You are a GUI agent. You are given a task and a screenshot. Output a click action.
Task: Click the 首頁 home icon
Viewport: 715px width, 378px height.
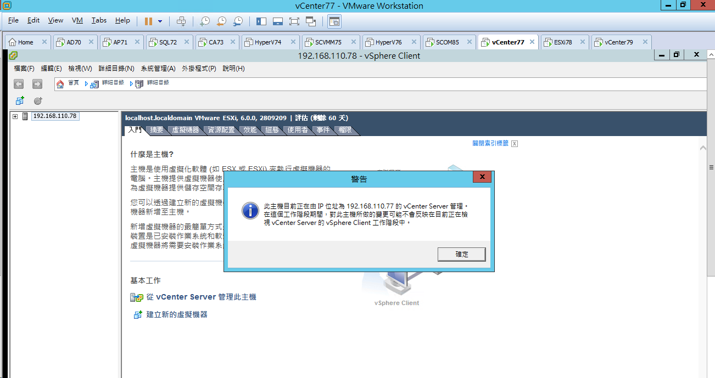60,83
